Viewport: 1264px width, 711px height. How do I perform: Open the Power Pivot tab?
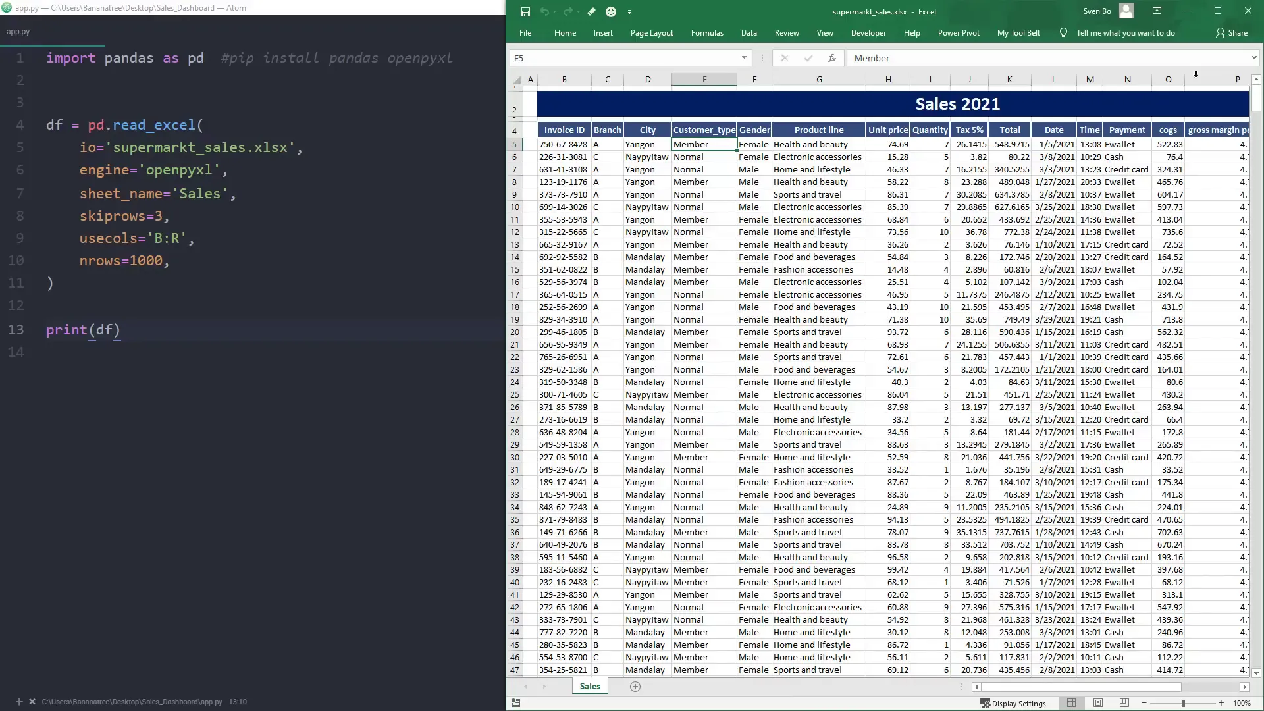(x=959, y=32)
